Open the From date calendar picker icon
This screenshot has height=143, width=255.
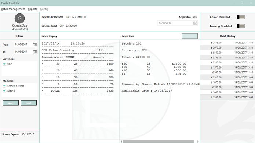pos(35,45)
